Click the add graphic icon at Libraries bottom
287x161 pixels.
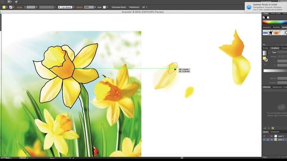click(265, 128)
